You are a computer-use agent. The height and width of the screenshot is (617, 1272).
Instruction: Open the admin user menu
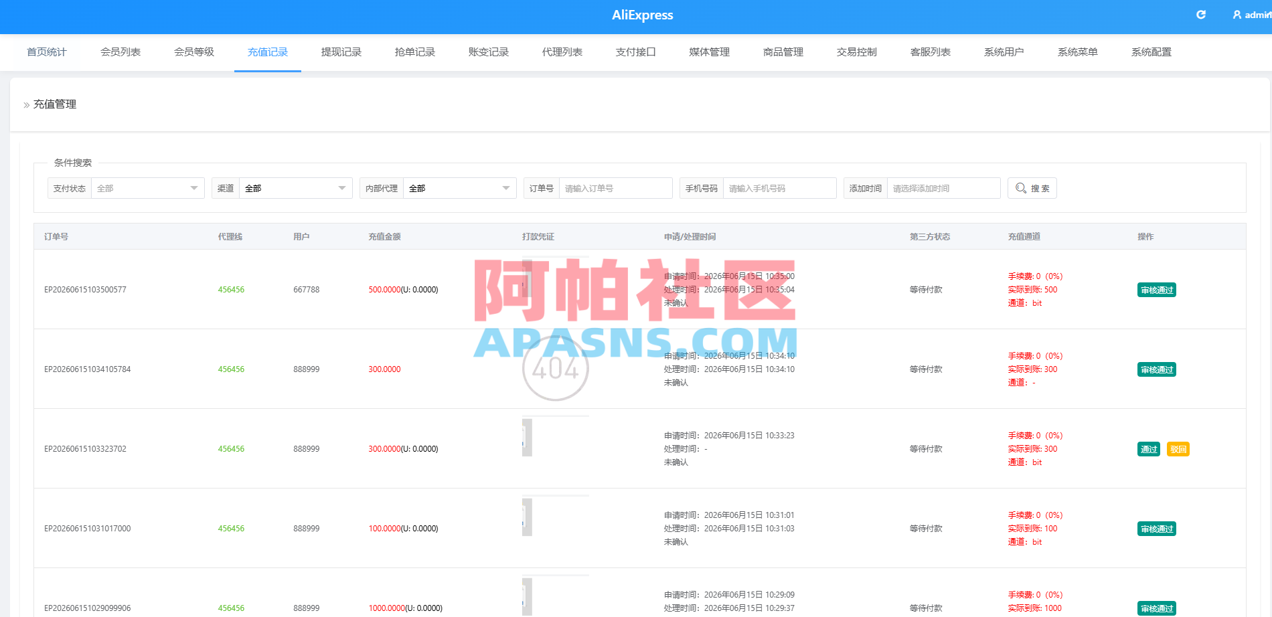(1251, 15)
